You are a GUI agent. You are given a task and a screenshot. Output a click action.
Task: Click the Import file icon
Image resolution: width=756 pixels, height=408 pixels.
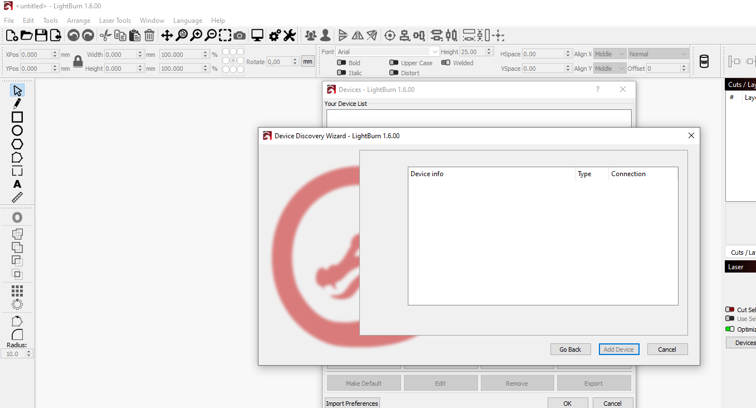55,36
